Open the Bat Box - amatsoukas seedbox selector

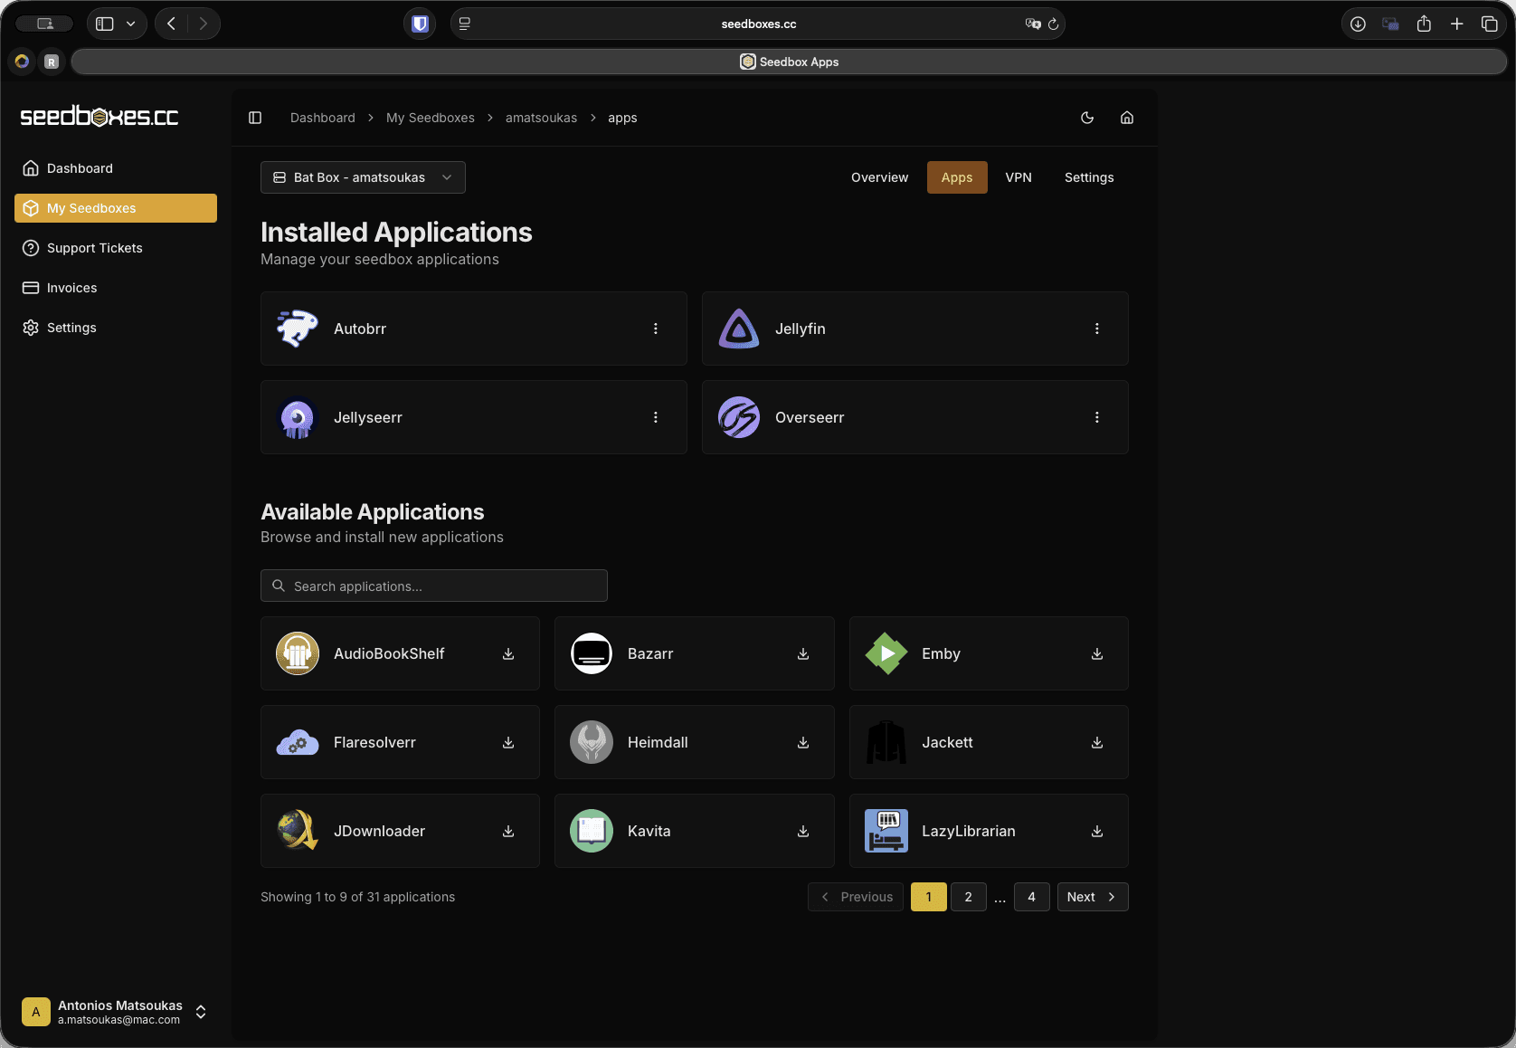click(x=363, y=177)
